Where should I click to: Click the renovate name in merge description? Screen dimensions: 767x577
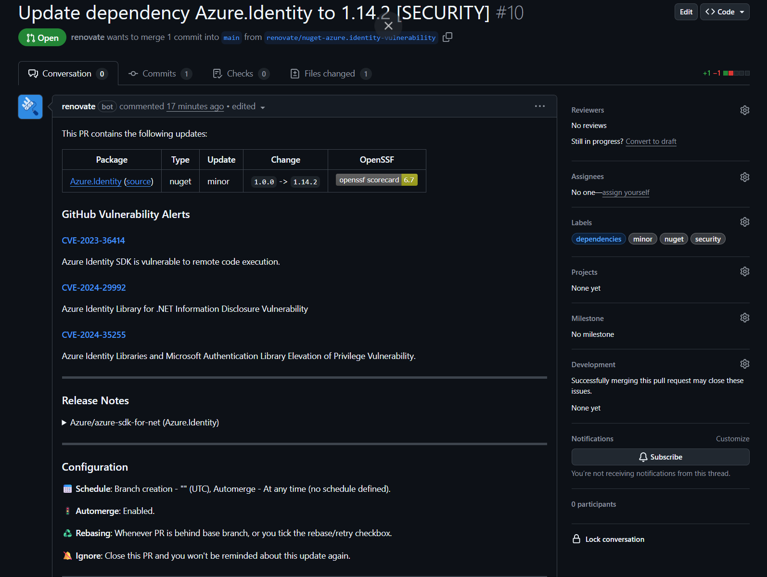pyautogui.click(x=88, y=37)
